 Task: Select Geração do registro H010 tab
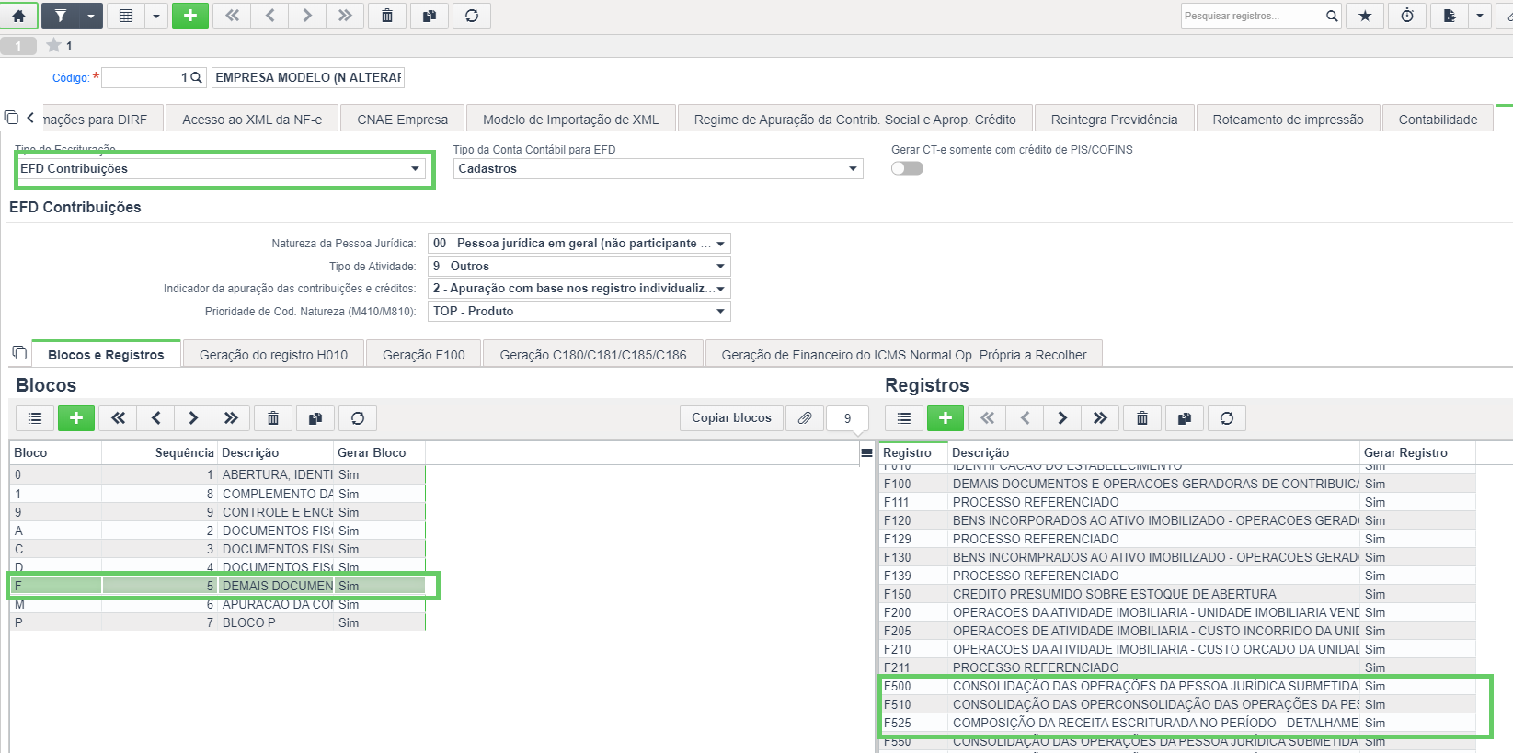273,355
